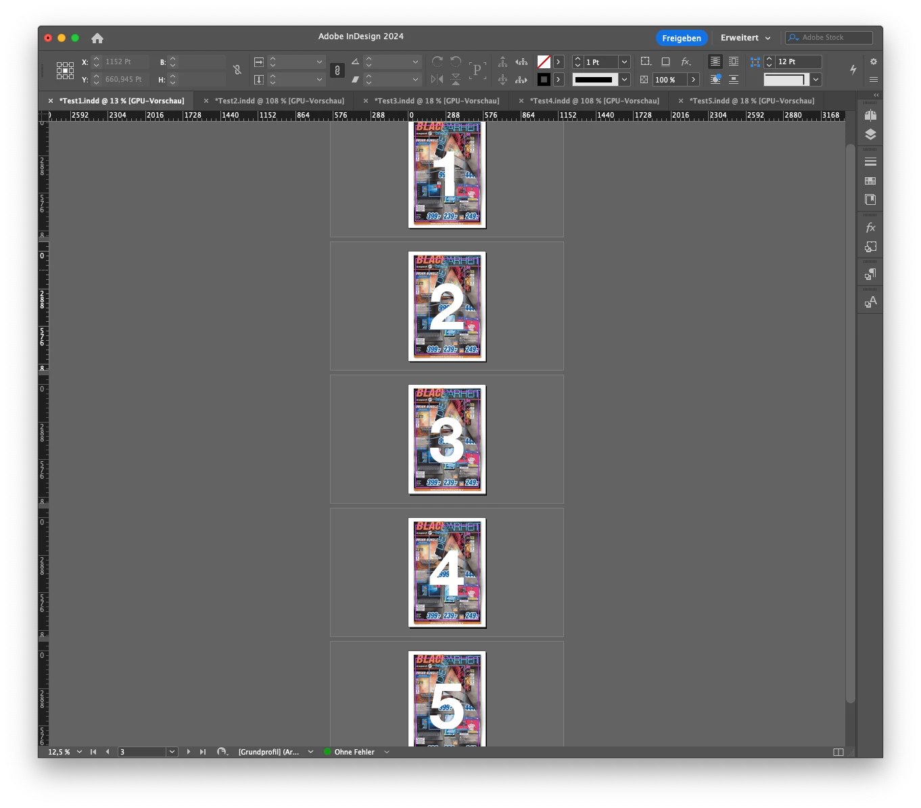Open the Character Styles panel icon in dock
921x808 pixels.
click(870, 302)
